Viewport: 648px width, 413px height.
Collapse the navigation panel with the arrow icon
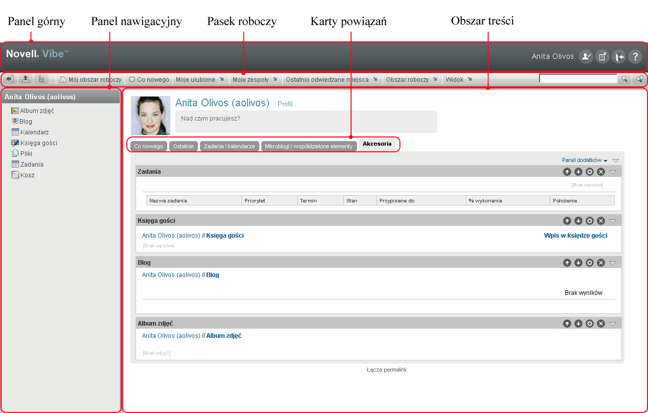click(11, 79)
